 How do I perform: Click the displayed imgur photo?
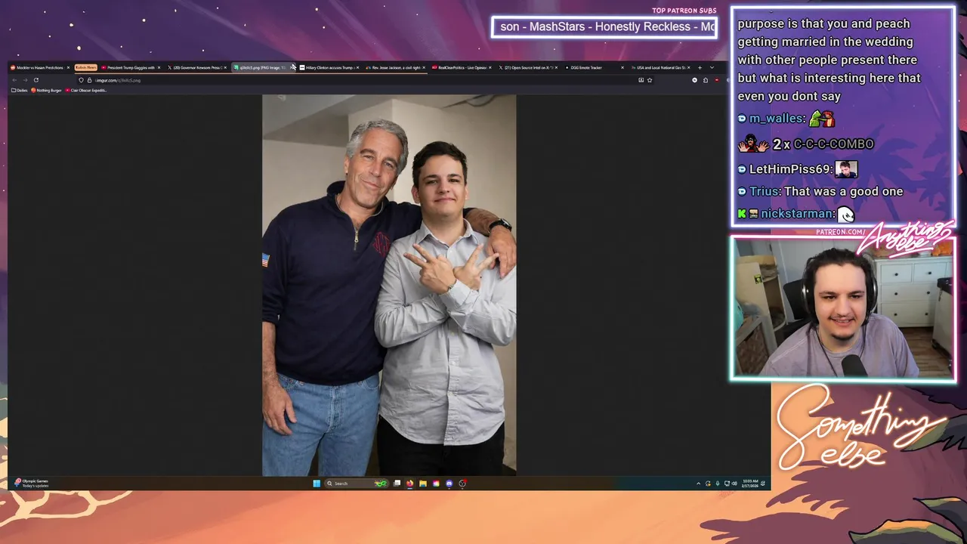[389, 285]
